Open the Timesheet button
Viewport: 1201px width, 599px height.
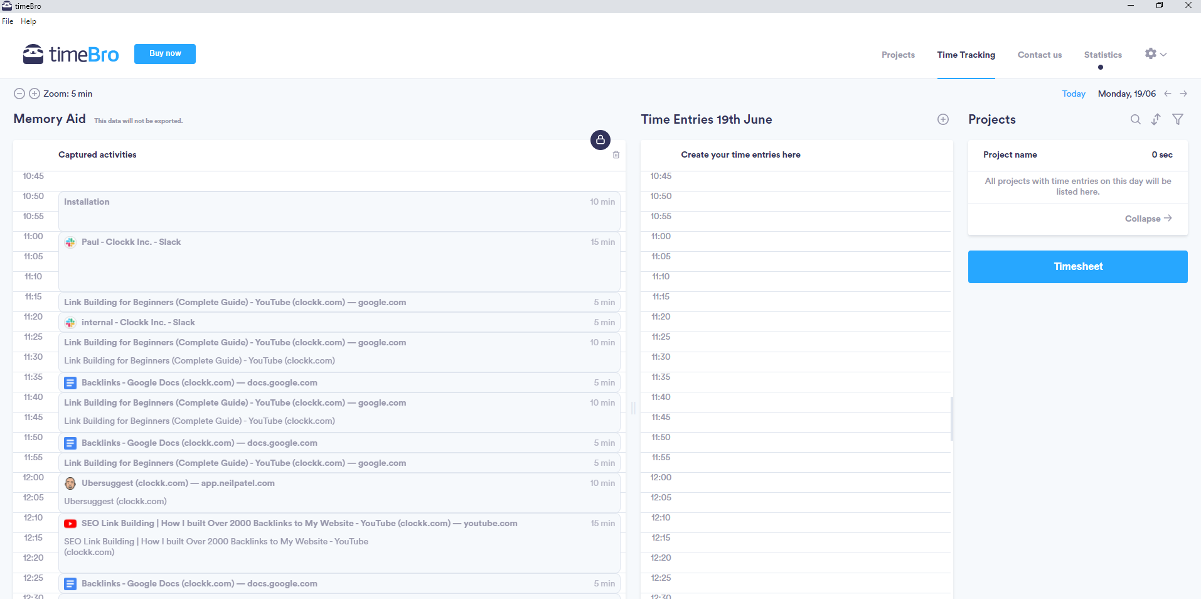pyautogui.click(x=1077, y=267)
